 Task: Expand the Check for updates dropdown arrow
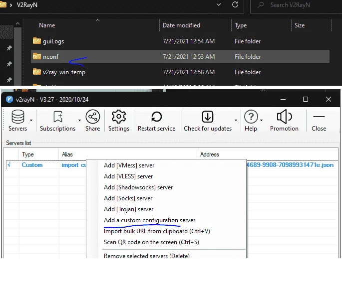click(236, 120)
